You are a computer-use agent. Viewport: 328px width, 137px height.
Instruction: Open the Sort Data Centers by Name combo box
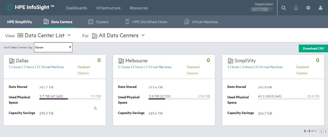53,47
